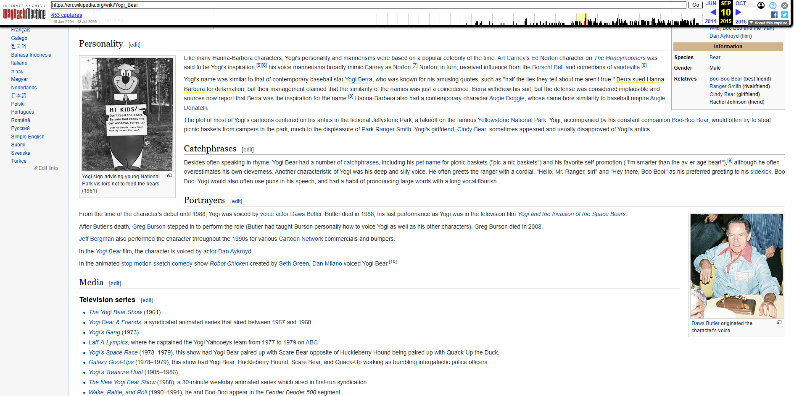Select OCT month in capture navigator

pos(741,3)
